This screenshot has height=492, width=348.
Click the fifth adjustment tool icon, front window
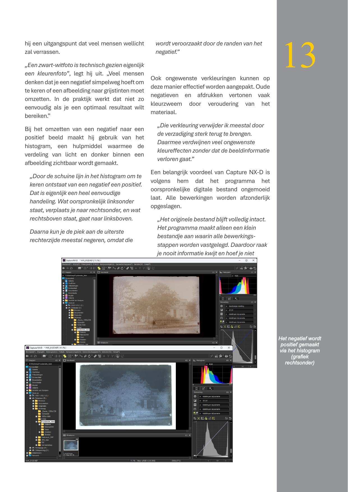coord(210,418)
